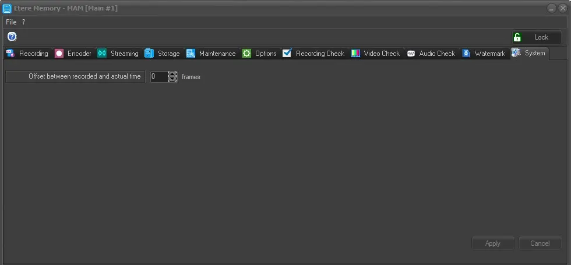The height and width of the screenshot is (265, 571).
Task: Click the pink Encoder tab icon
Action: pyautogui.click(x=59, y=54)
